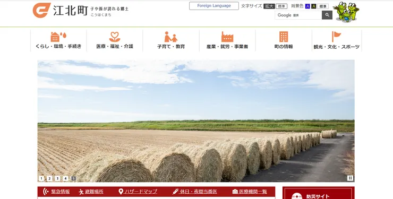Viewport: 393px width, 199px height.
Task: Open the ハザードマップ link
Action: tap(141, 192)
